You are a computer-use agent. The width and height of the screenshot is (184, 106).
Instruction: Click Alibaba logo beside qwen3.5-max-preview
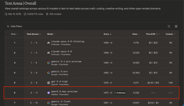[49, 93]
